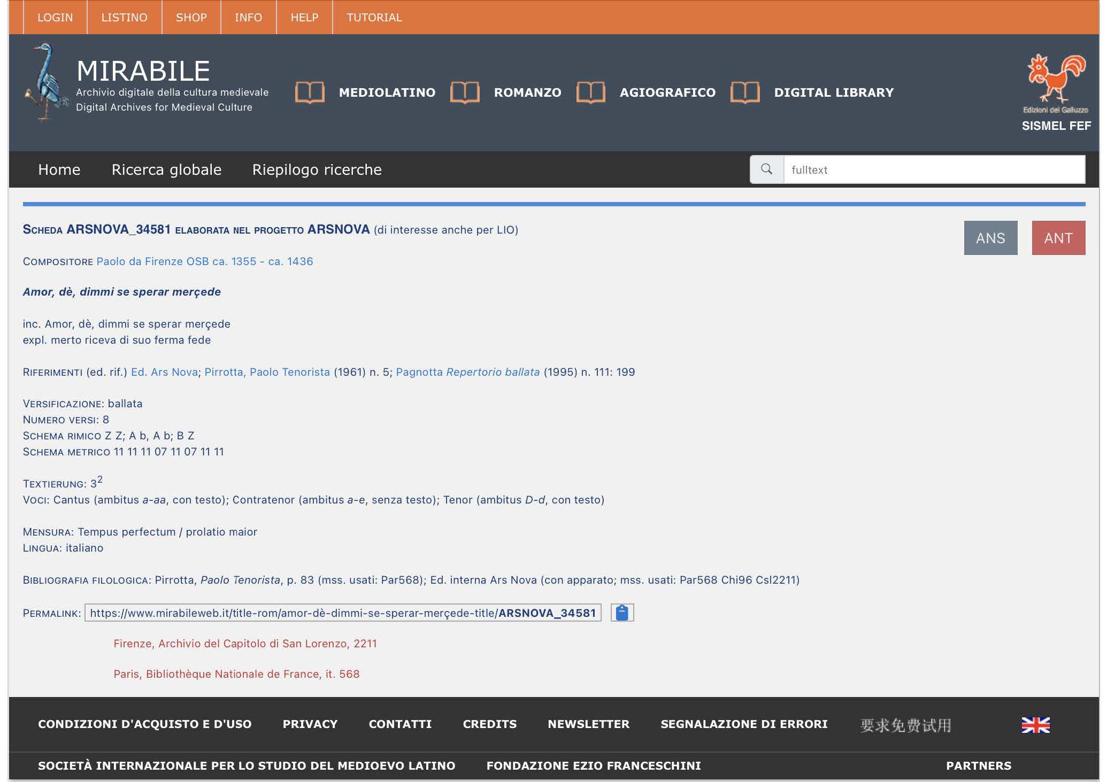
Task: Go to Ricerca globale tab
Action: point(166,169)
